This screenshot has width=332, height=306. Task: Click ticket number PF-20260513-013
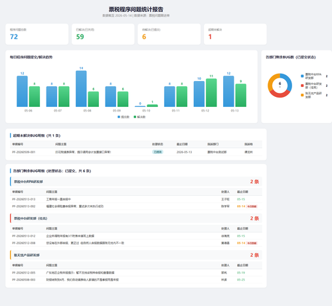24,199
